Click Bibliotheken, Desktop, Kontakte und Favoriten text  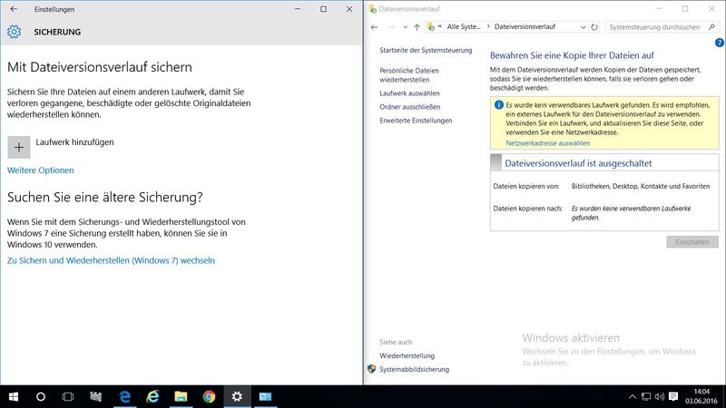point(641,186)
